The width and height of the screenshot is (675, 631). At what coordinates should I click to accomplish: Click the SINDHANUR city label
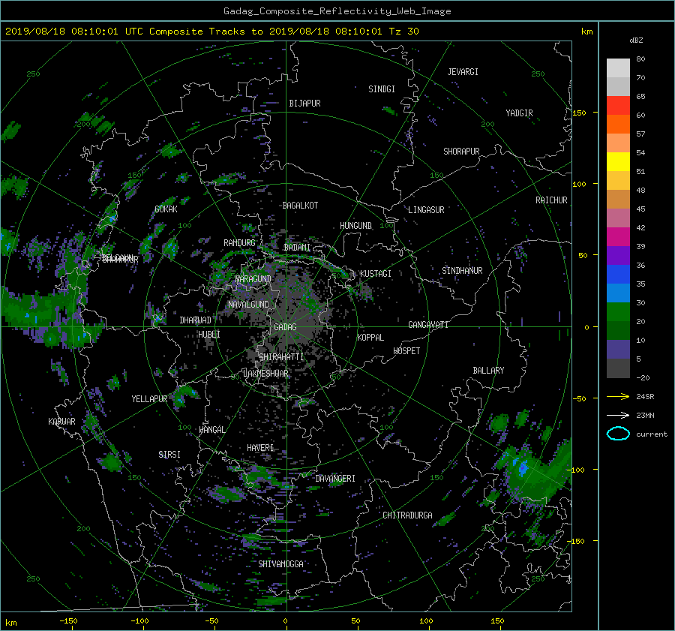462,271
